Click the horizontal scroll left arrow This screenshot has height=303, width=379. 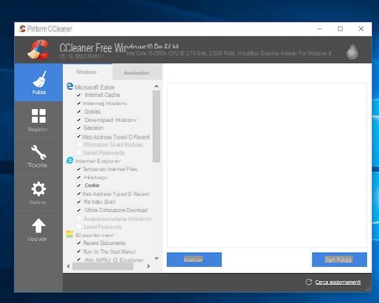click(68, 266)
